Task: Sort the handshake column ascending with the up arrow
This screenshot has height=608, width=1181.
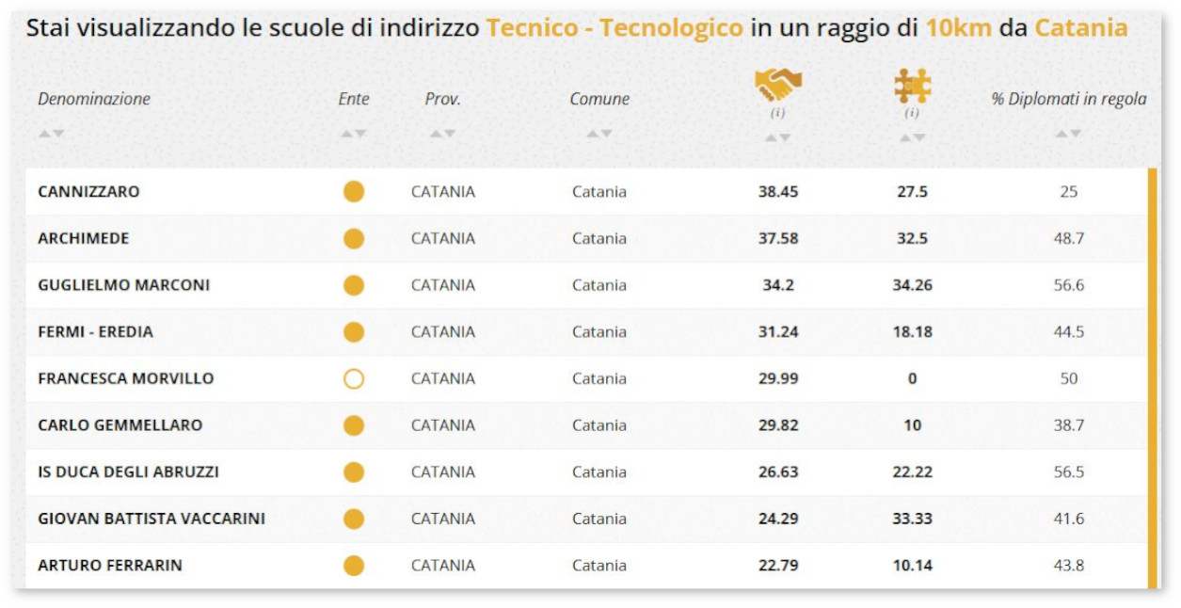Action: point(771,138)
